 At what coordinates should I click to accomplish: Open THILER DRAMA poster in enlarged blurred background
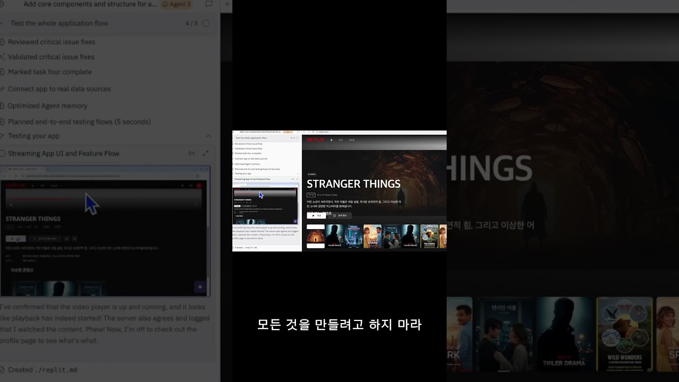pyautogui.click(x=563, y=334)
